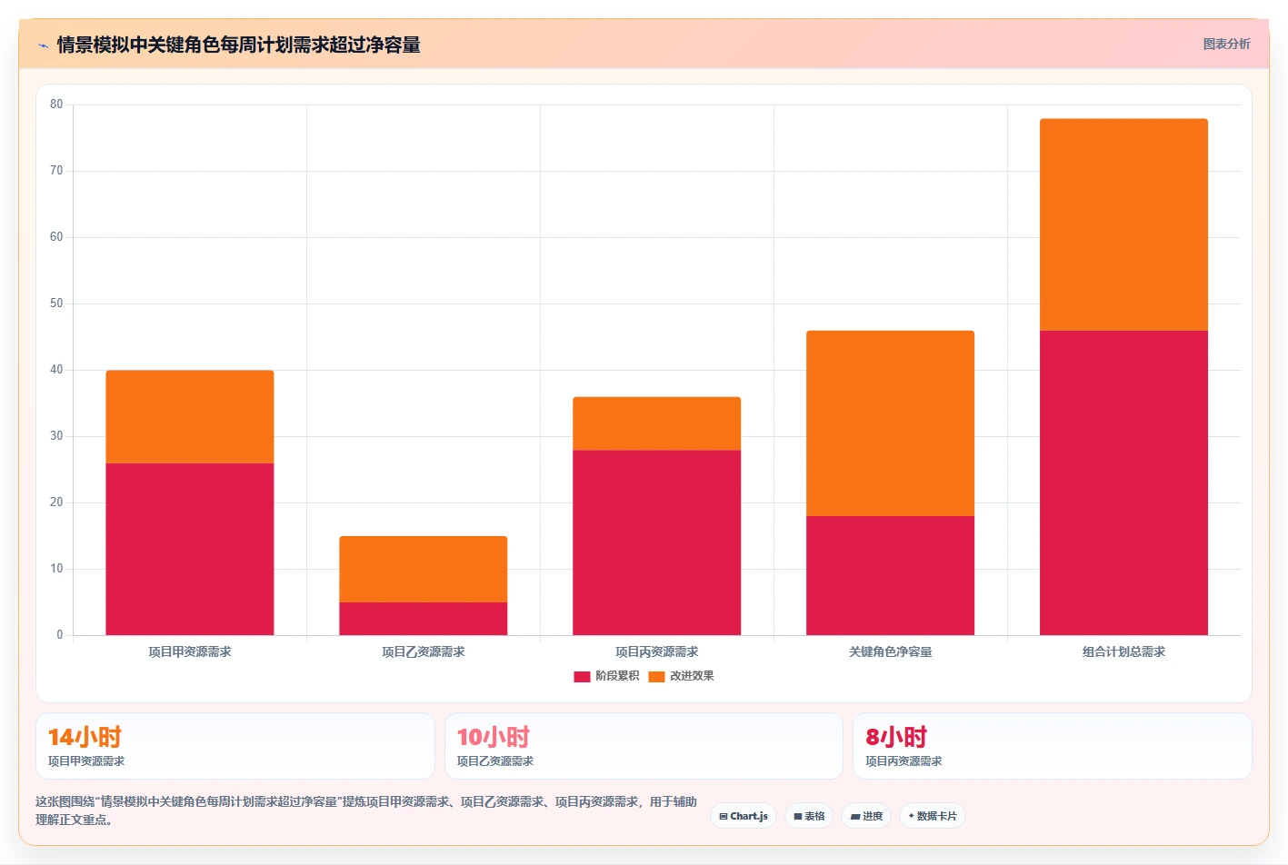Image resolution: width=1288 pixels, height=865 pixels.
Task: Click the 图表分析 label in the header
Action: click(x=1226, y=44)
